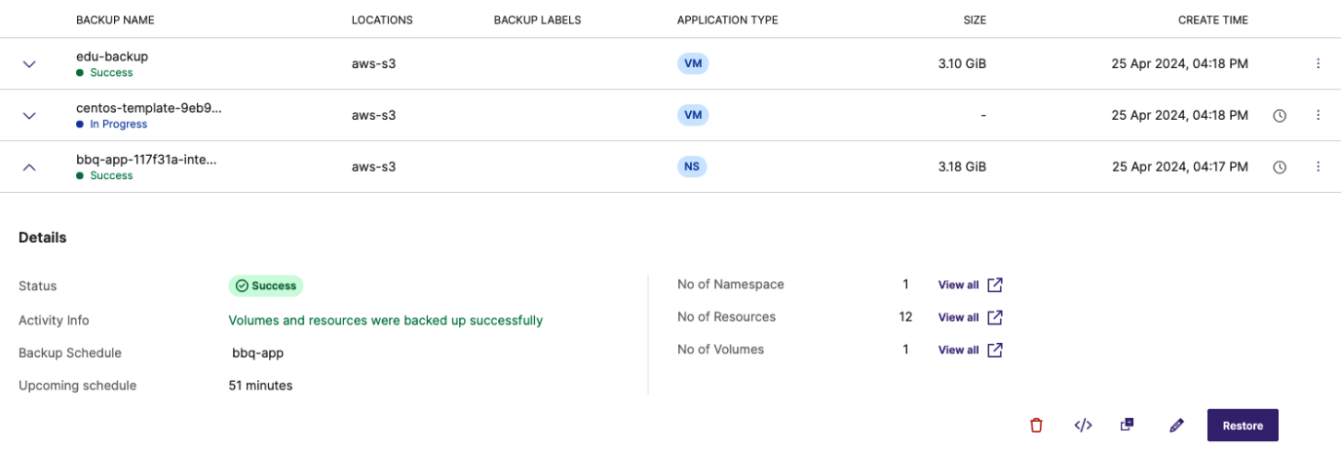Viewport: 1341px width, 449px height.
Task: Click clock icon on bbq-app row
Action: click(1281, 168)
